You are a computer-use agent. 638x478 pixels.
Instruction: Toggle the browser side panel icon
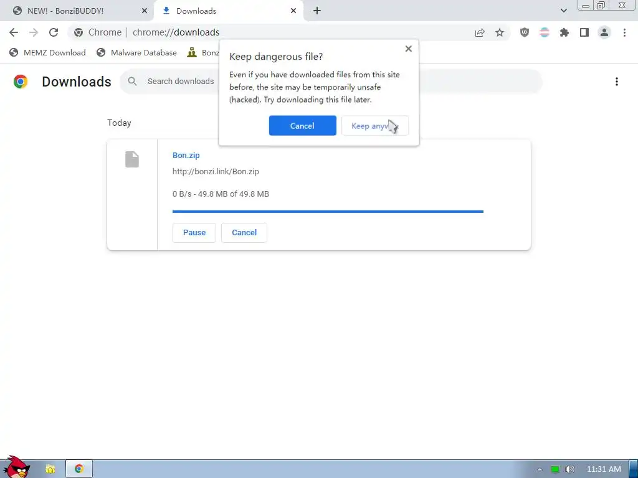584,32
